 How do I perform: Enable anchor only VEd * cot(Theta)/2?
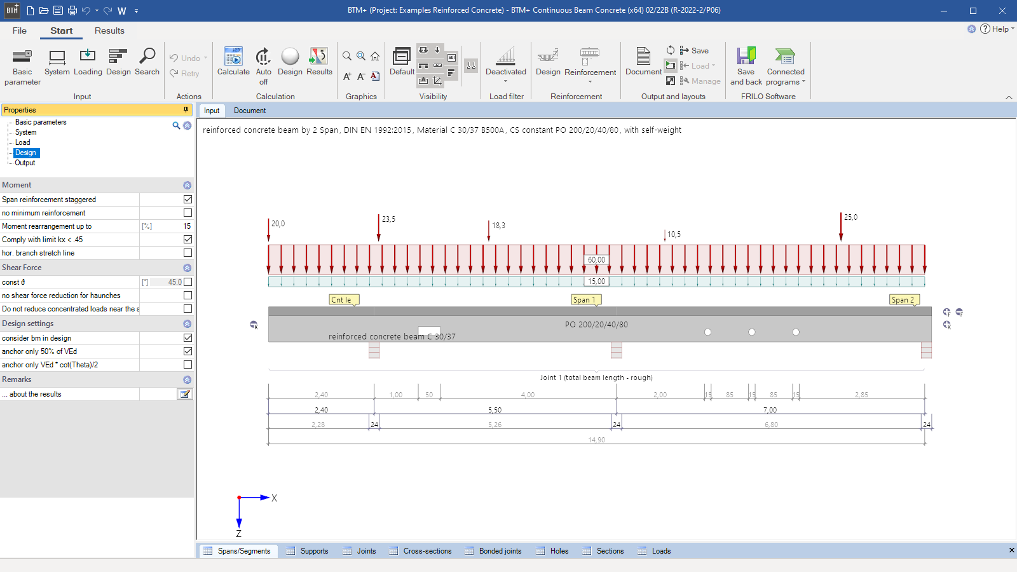pos(188,365)
